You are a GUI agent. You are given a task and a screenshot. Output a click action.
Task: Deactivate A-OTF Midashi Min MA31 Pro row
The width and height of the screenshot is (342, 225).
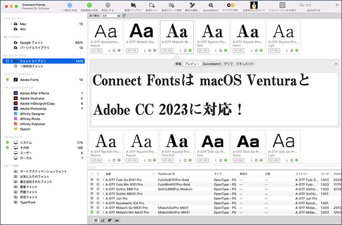click(92, 212)
